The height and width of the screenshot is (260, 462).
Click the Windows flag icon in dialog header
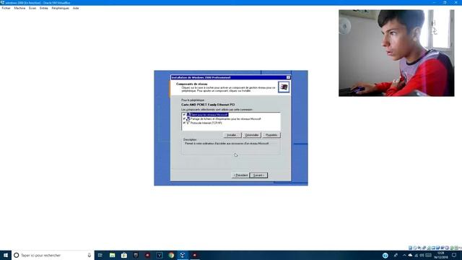click(x=284, y=87)
